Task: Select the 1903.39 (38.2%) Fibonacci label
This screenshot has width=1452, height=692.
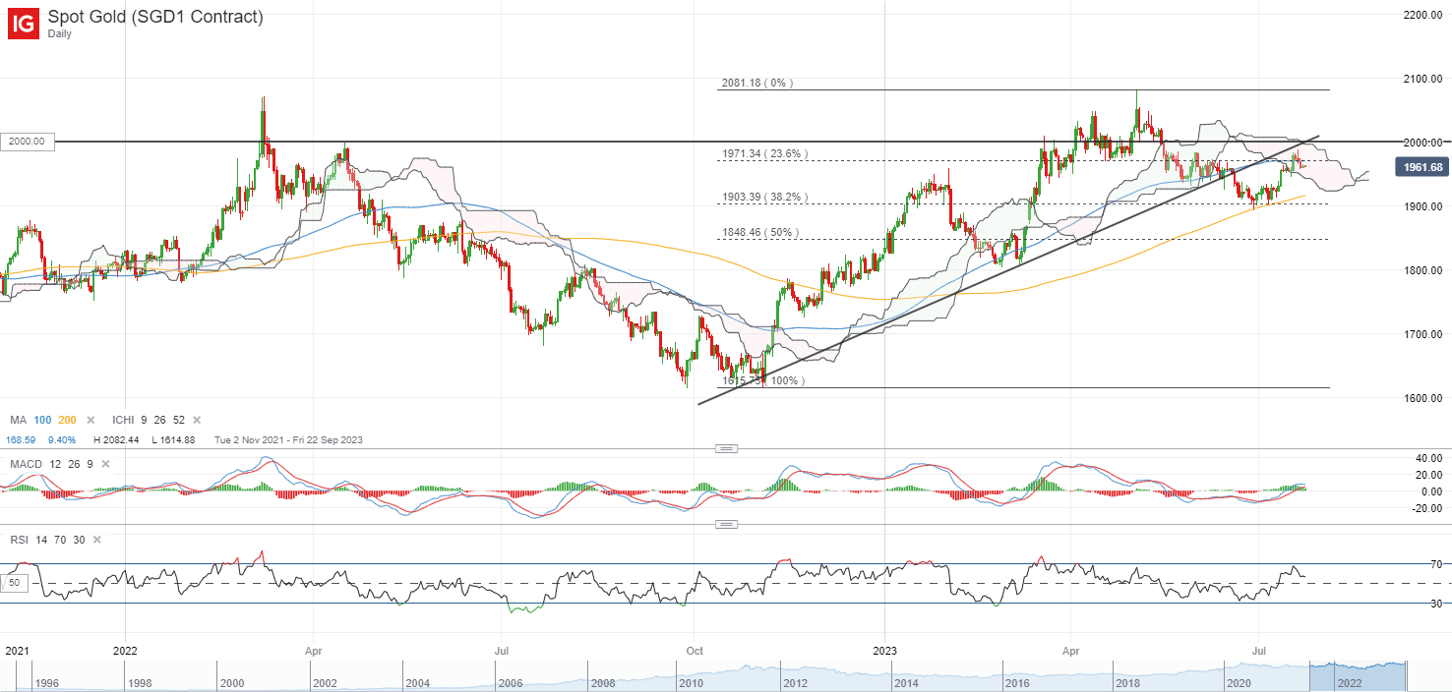Action: (764, 198)
